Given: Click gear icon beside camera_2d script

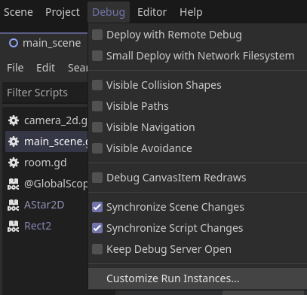Looking at the screenshot, I should click(14, 120).
